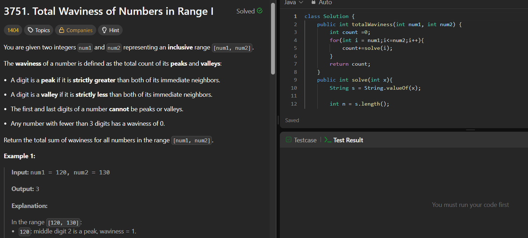Click the inline code 'num1' in the description
The width and height of the screenshot is (528, 238).
coord(85,48)
